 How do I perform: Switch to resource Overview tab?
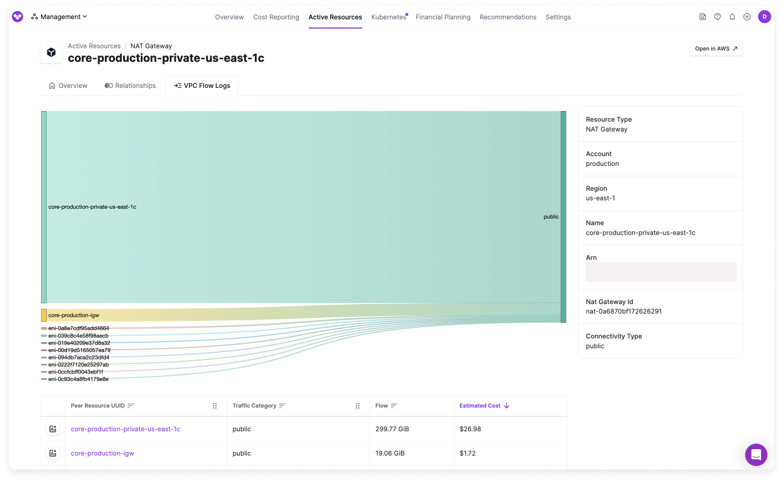(68, 86)
